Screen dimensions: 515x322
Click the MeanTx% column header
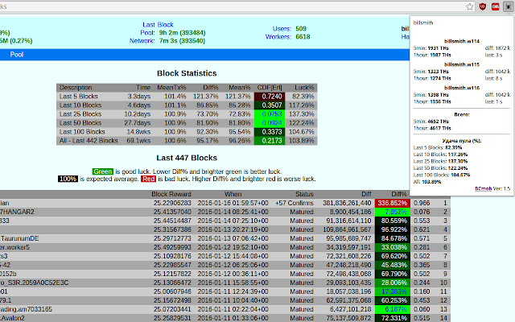(171, 88)
